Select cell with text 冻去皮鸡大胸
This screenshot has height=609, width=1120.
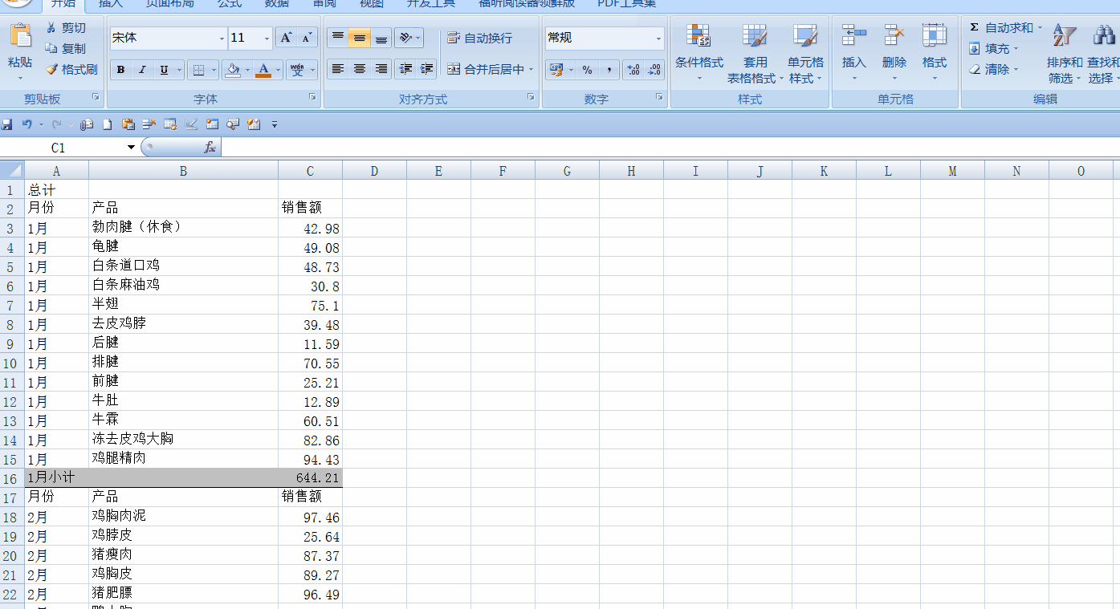pyautogui.click(x=183, y=439)
